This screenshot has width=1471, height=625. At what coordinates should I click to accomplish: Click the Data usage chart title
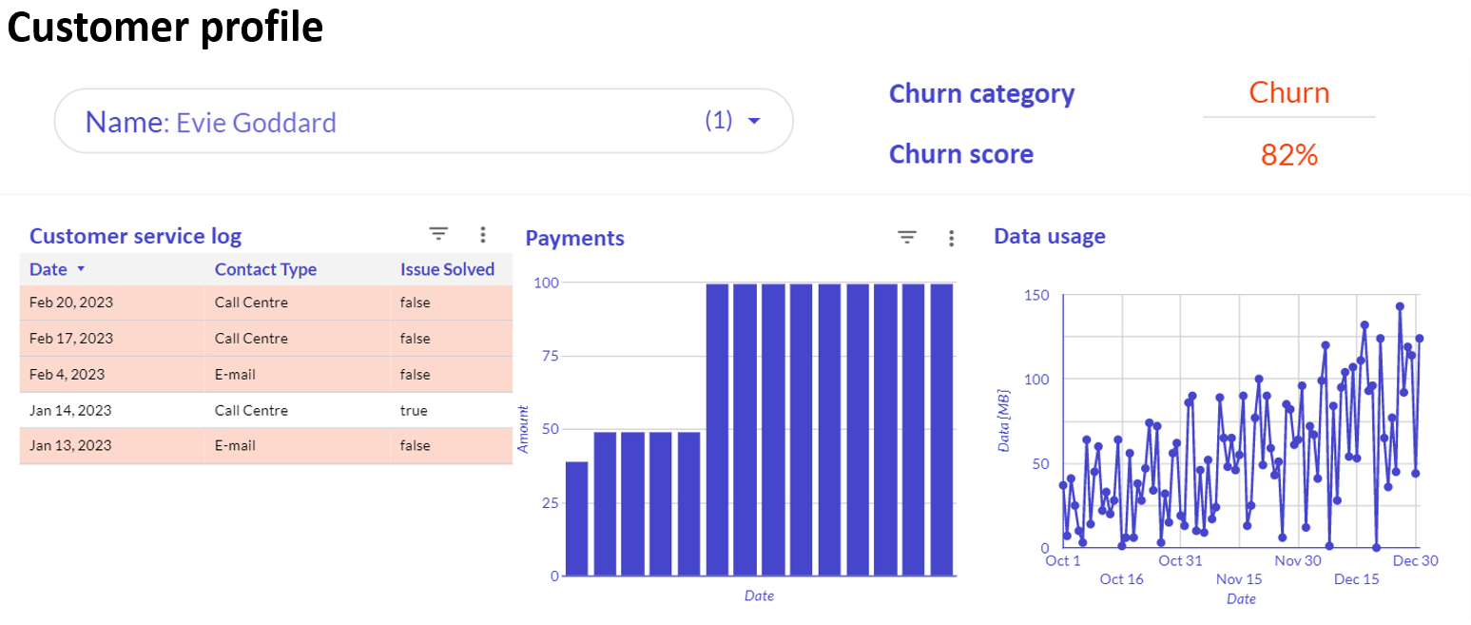1050,235
